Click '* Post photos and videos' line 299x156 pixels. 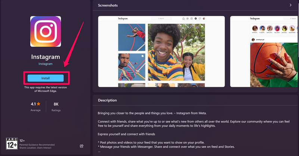point(151,143)
